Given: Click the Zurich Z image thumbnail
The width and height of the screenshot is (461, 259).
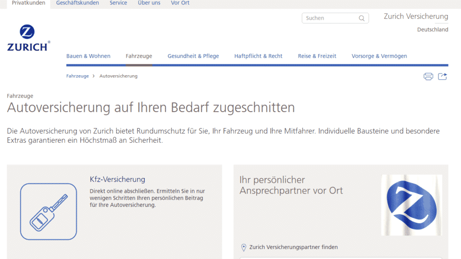Looking at the screenshot, I should tap(411, 205).
